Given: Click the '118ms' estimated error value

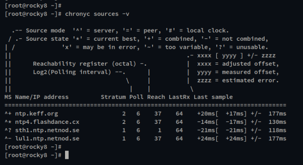Looking at the screenshot, I should tap(277, 130).
